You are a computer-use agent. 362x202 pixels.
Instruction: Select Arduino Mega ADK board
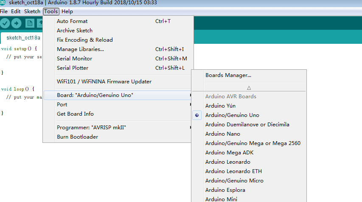coord(249,153)
